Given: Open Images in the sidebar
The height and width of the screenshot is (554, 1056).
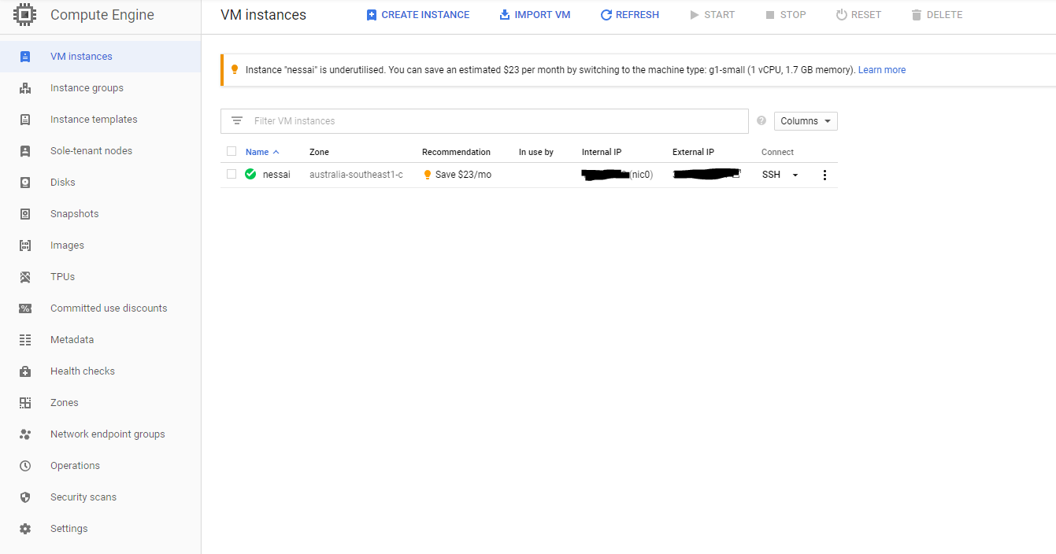Looking at the screenshot, I should (67, 246).
